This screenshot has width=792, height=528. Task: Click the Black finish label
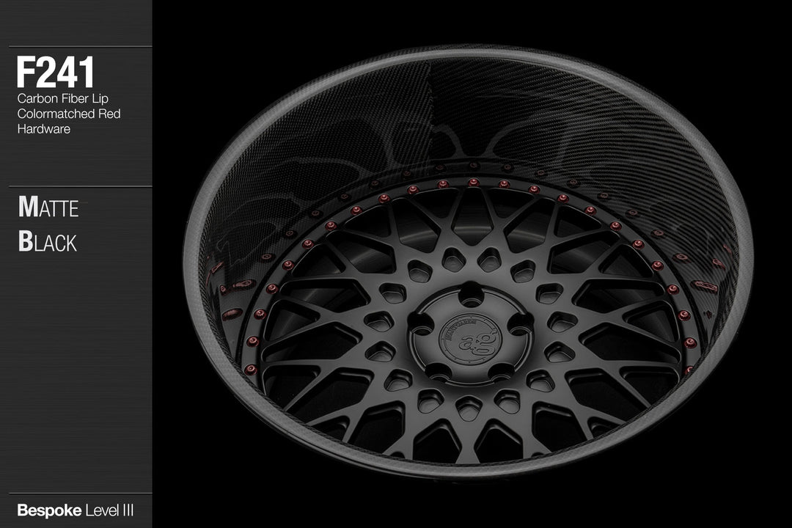[48, 243]
